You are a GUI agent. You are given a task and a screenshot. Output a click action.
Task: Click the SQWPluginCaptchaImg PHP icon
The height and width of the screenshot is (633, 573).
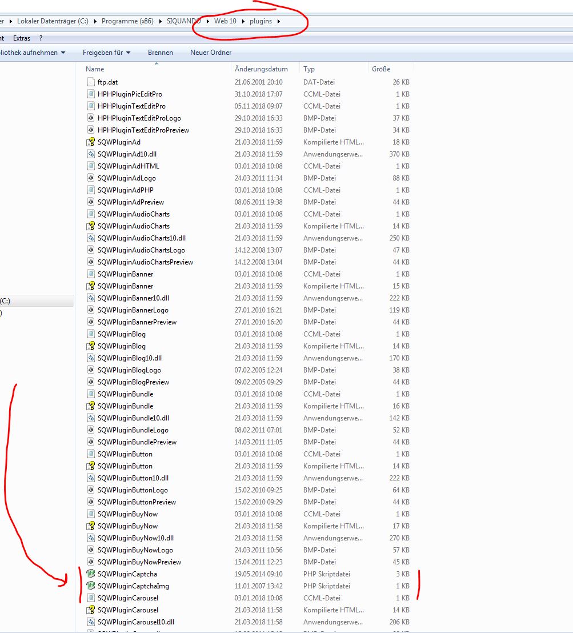[x=91, y=586]
